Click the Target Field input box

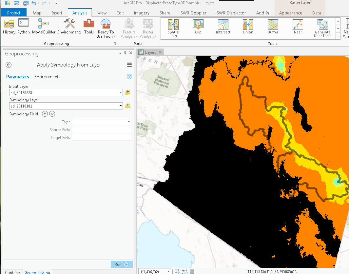[101, 137]
